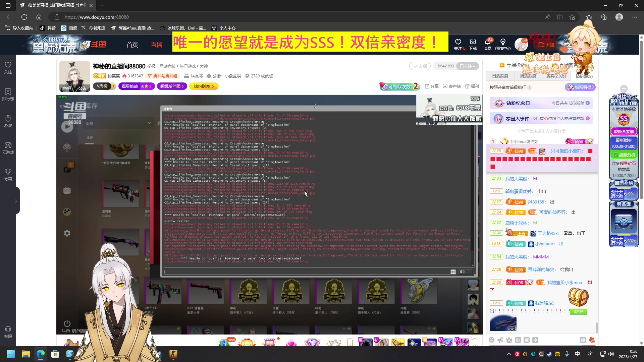This screenshot has width=644, height=362.
Task: Open the 抖音 bookmark in the bookmarks bar
Action: [x=47, y=28]
